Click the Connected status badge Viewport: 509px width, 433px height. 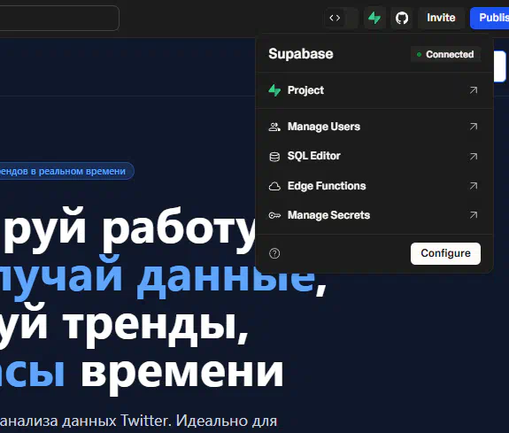[x=445, y=54]
